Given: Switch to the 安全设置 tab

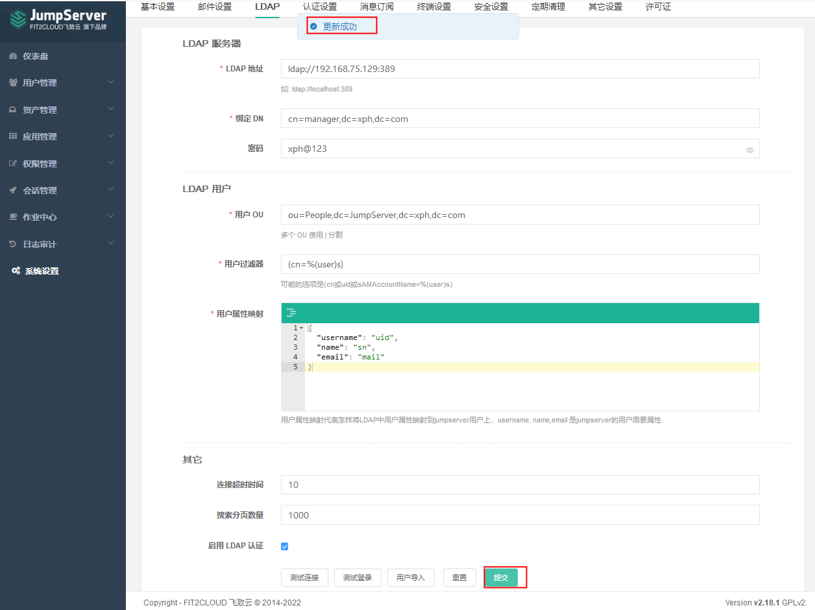Looking at the screenshot, I should pos(491,7).
